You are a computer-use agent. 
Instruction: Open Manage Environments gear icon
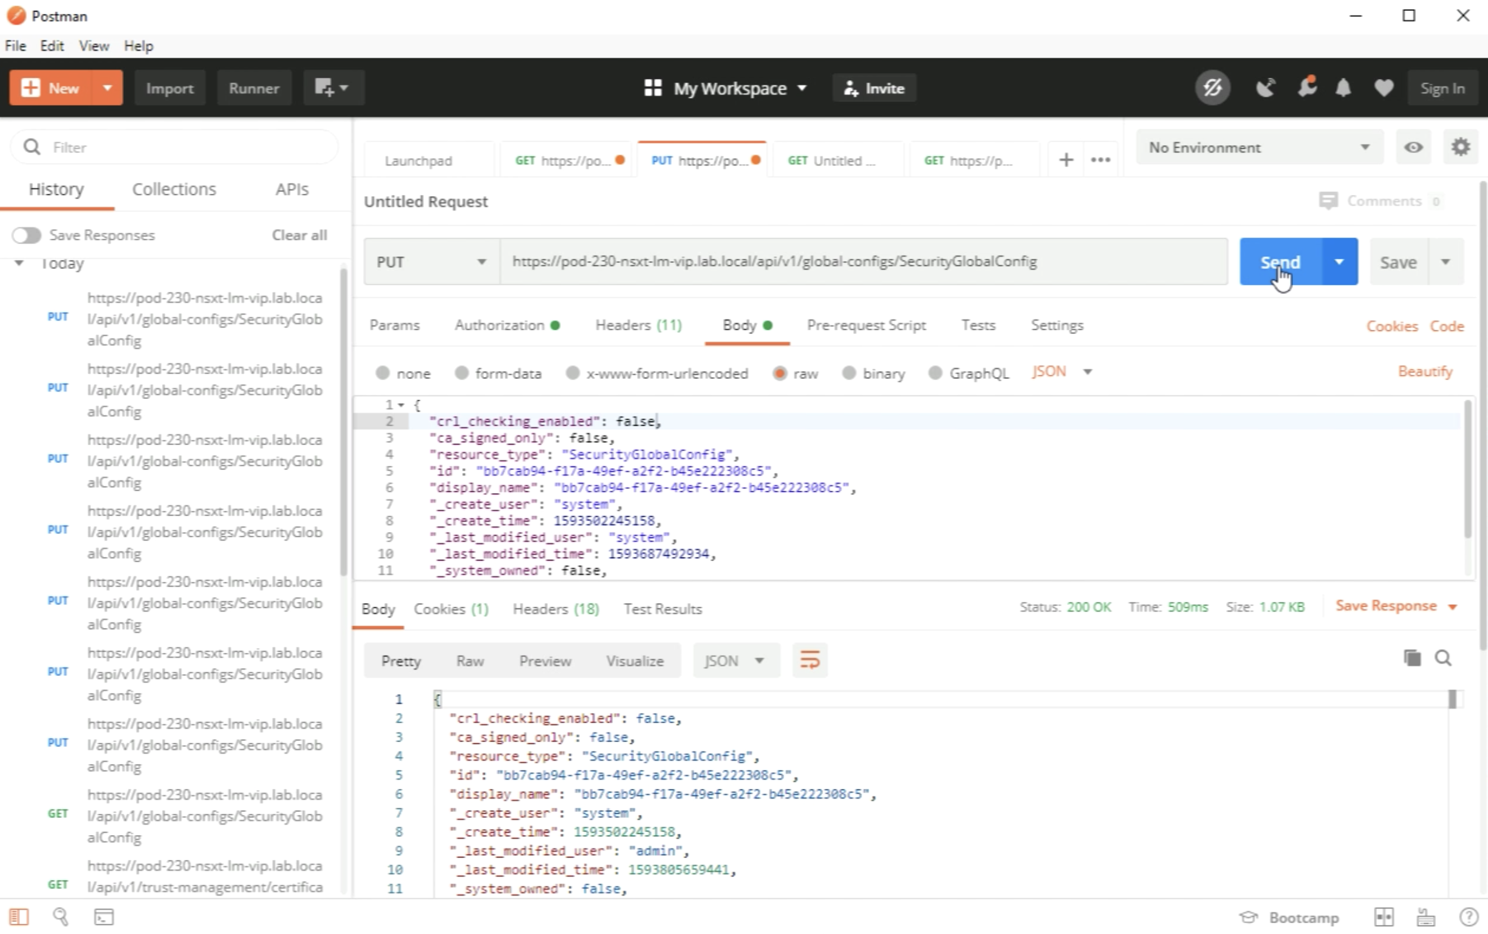pos(1460,148)
